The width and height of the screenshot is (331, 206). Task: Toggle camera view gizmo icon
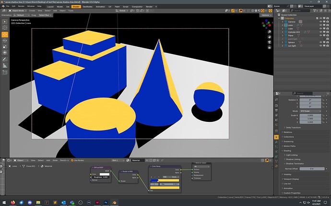pos(270,42)
